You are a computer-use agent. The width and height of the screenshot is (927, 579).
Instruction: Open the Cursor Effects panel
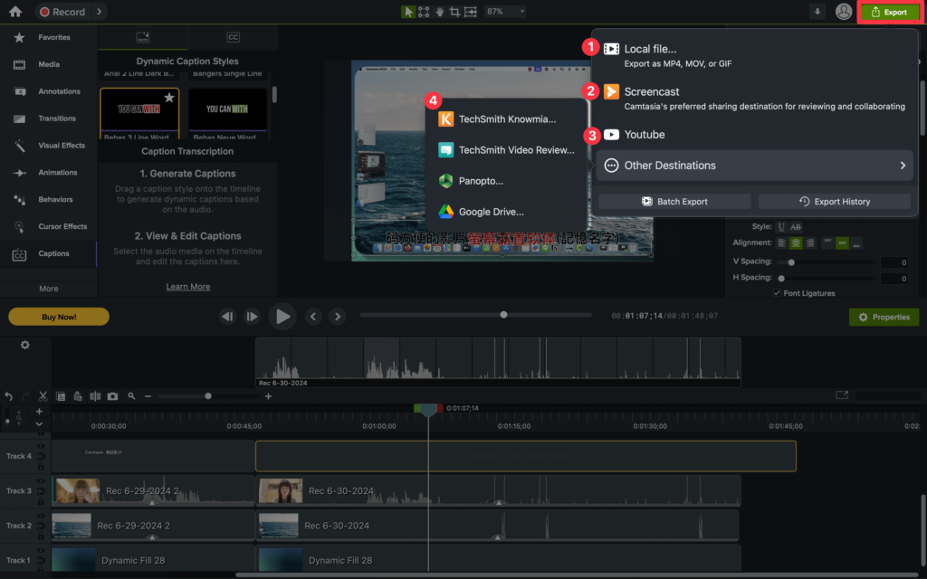click(x=49, y=226)
